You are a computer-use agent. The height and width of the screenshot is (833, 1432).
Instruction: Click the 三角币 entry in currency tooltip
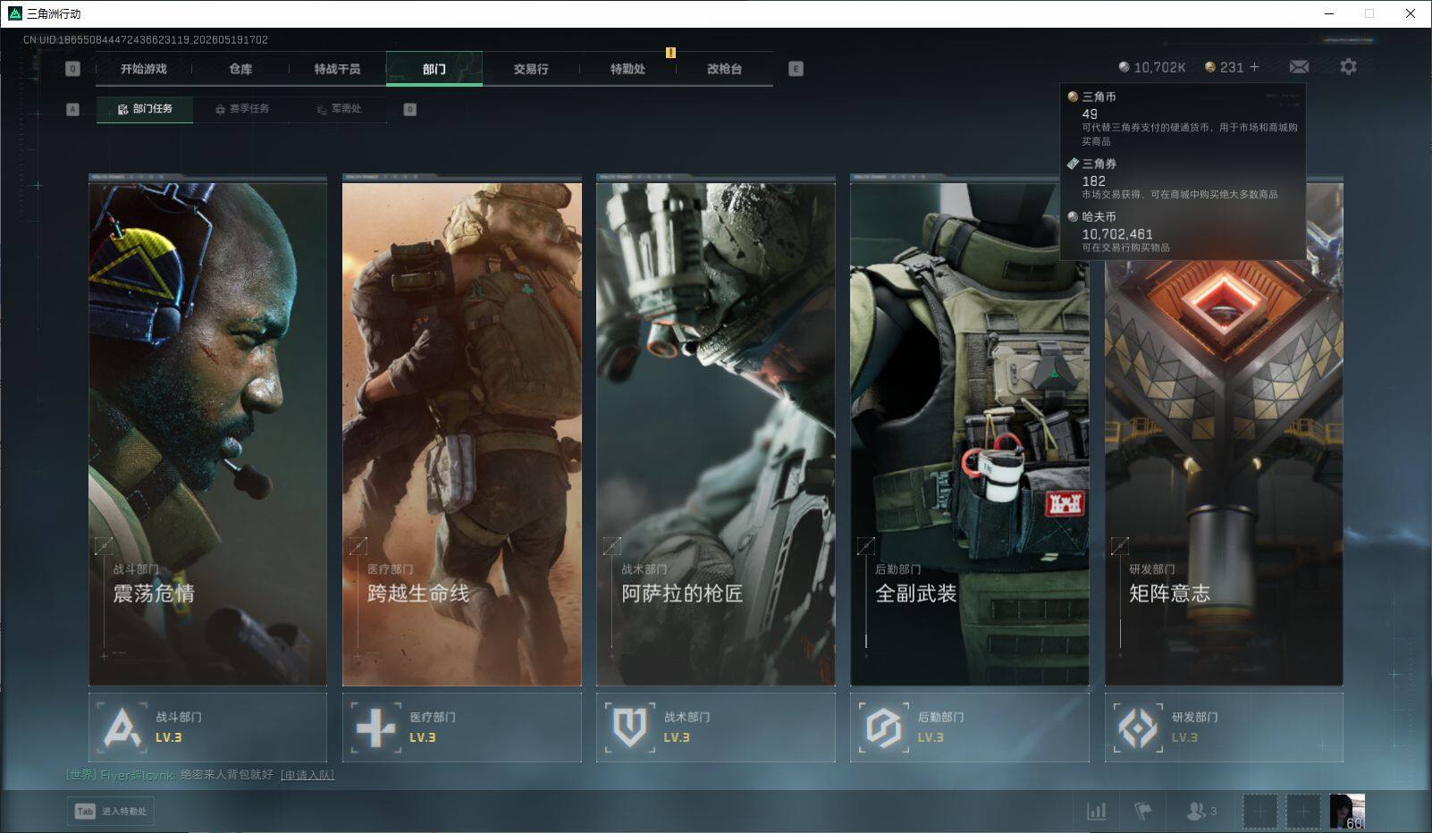1183,118
